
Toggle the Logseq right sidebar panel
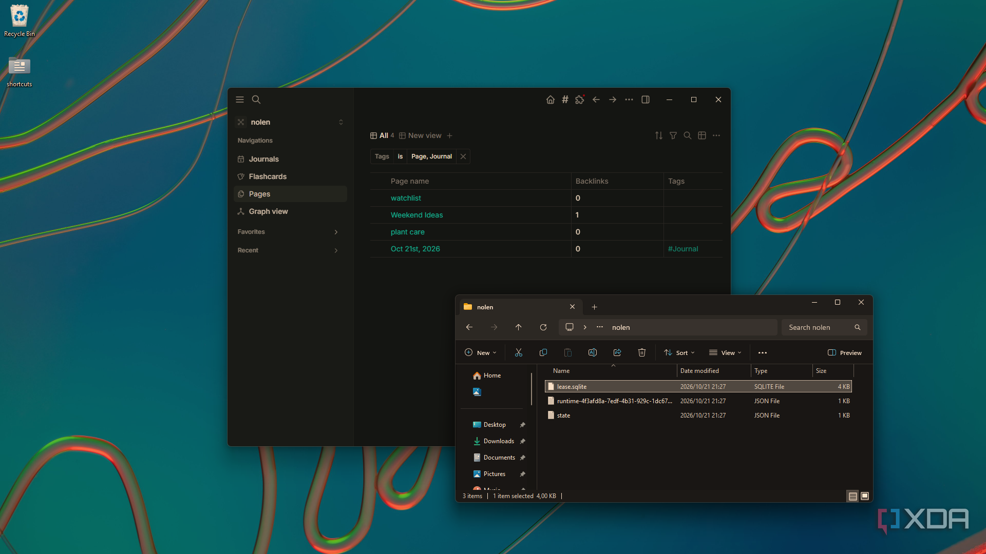click(x=646, y=100)
